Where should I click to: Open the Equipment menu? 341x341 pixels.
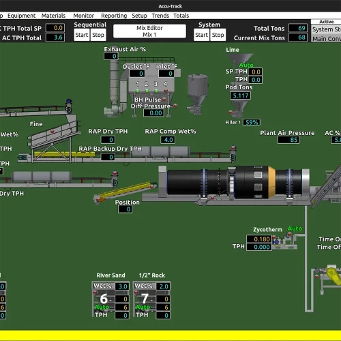21,16
